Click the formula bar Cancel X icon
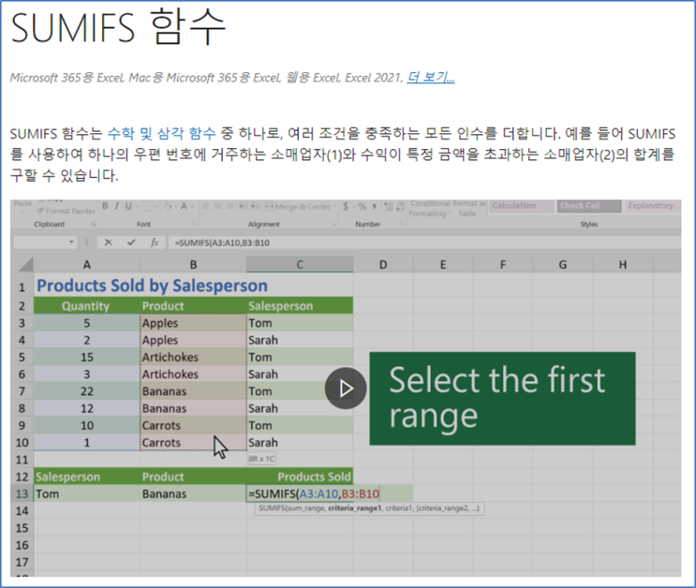The image size is (696, 588). tap(108, 243)
